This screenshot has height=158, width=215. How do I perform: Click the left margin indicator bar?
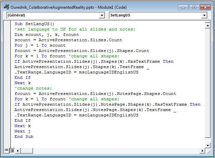(x=7, y=84)
